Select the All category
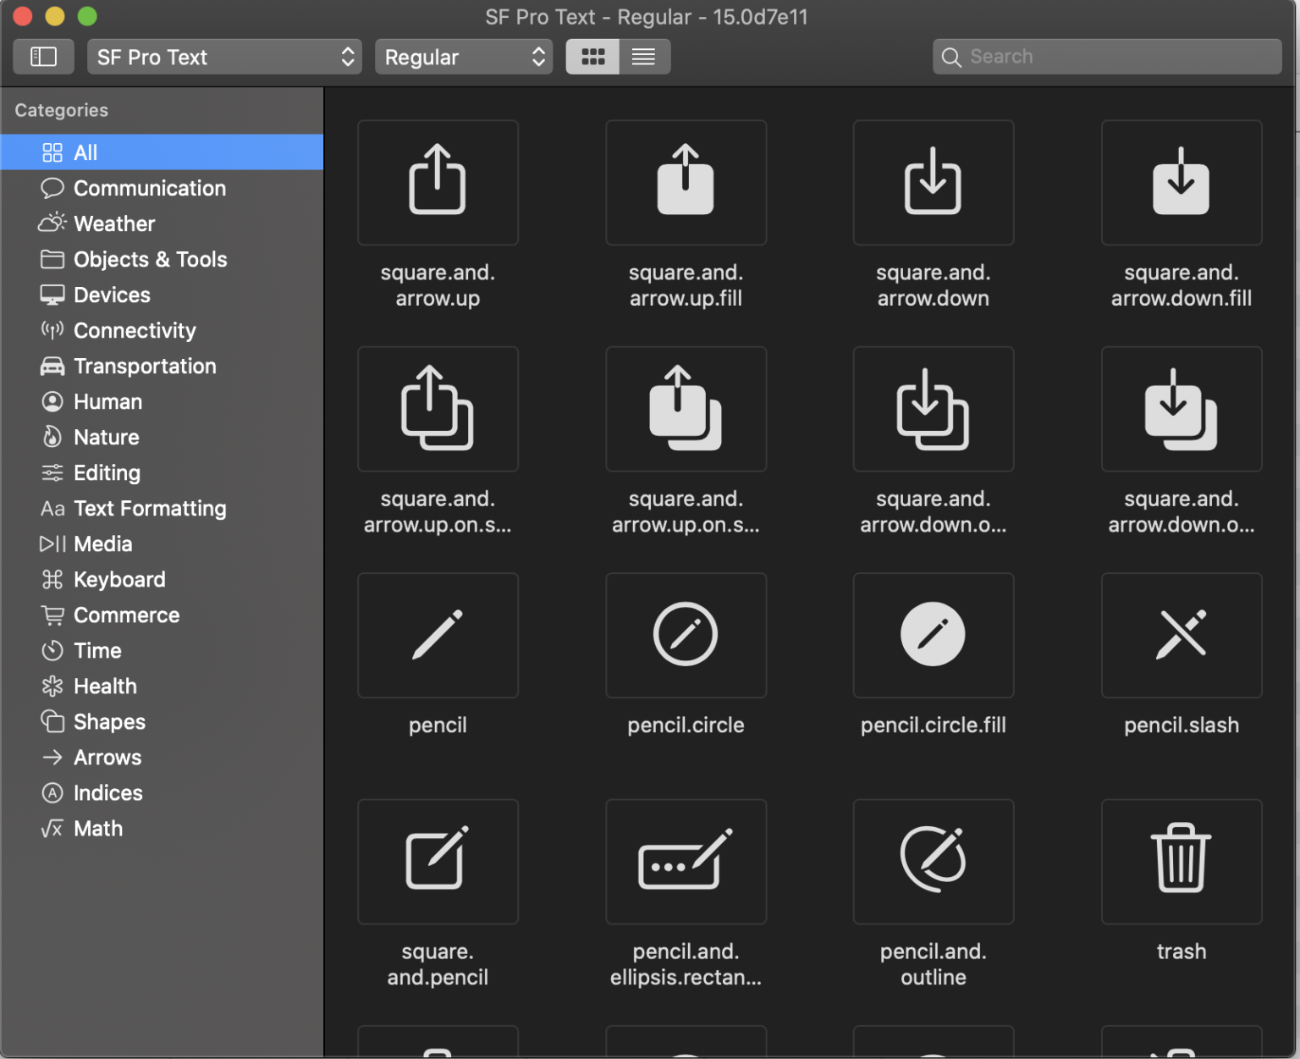This screenshot has height=1059, width=1300. click(x=162, y=152)
